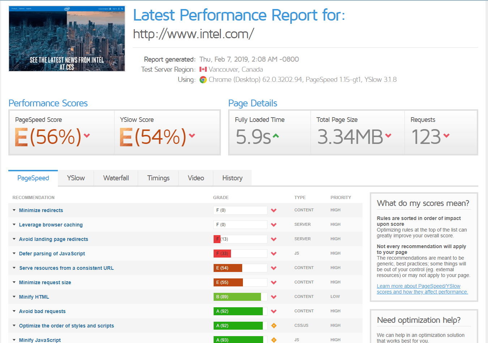Open the History tab
The height and width of the screenshot is (343, 488).
[232, 178]
